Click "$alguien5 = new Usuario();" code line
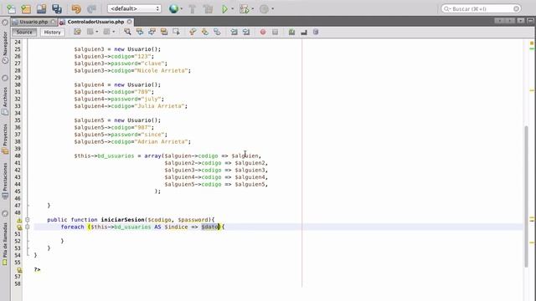The width and height of the screenshot is (536, 301). coord(117,120)
